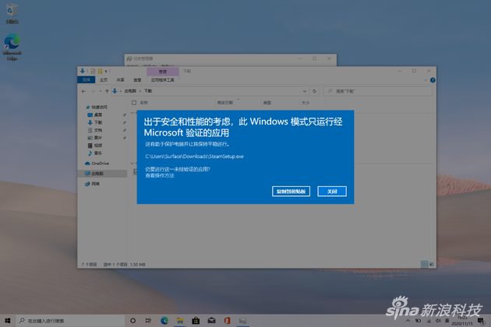Click the taskbar clock showing 2020/11/15
The height and width of the screenshot is (327, 491).
tap(462, 321)
